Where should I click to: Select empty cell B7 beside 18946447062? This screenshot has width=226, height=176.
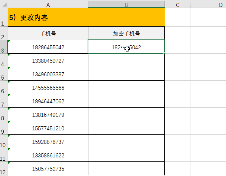tap(126, 101)
